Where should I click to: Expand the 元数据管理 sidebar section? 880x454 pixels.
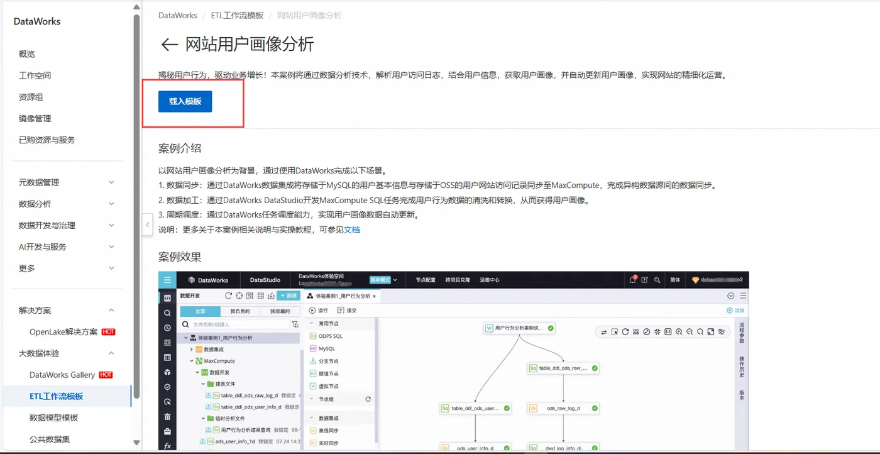(x=67, y=182)
